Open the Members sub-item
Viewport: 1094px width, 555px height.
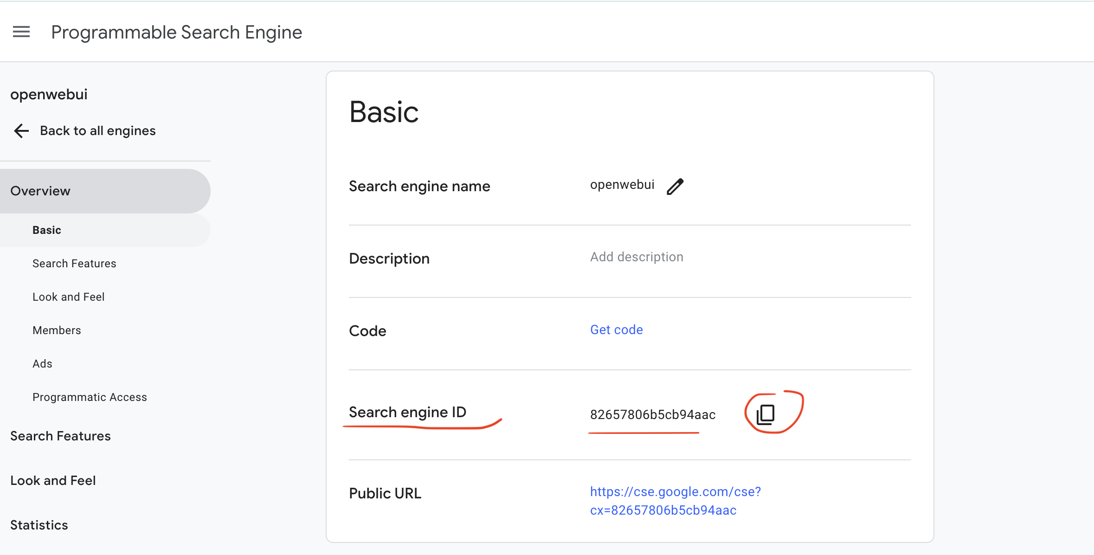coord(57,330)
